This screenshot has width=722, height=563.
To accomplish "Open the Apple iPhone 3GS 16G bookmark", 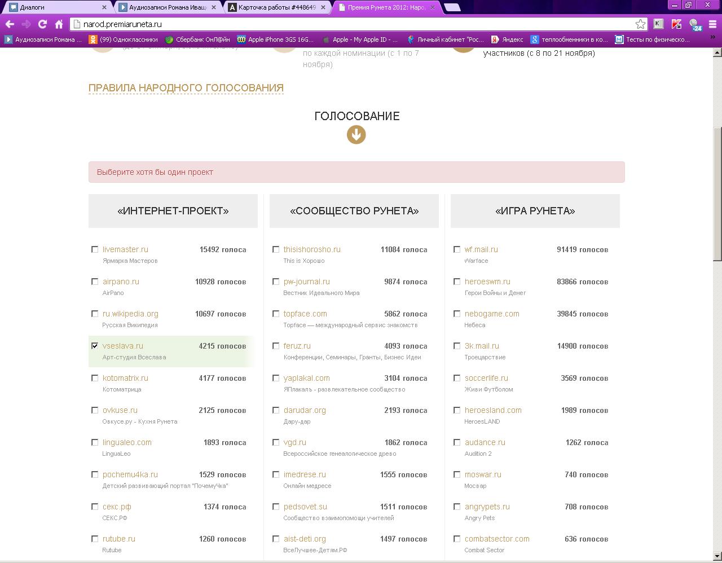I will click(x=275, y=39).
